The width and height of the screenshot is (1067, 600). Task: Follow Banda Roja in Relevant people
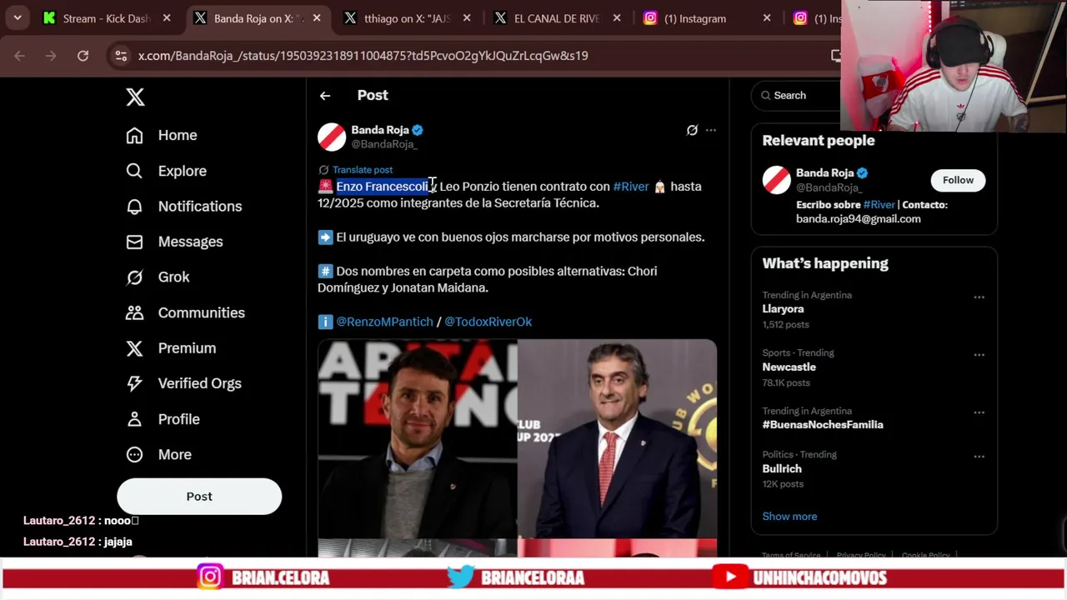coord(958,180)
